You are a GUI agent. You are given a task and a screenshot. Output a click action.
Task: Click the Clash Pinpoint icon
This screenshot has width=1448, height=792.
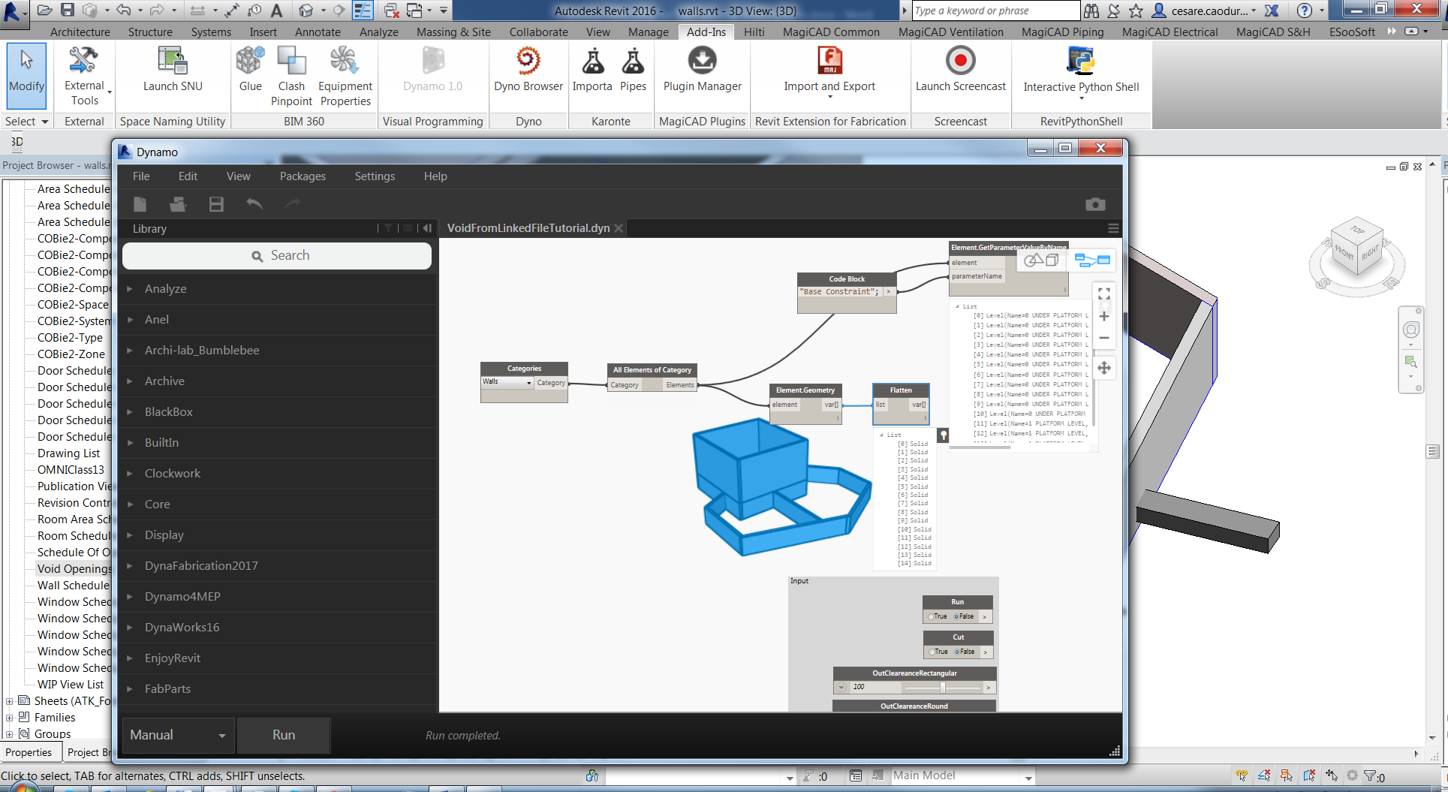(291, 62)
